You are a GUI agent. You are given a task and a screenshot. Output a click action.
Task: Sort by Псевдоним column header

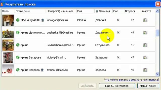(x=30, y=11)
